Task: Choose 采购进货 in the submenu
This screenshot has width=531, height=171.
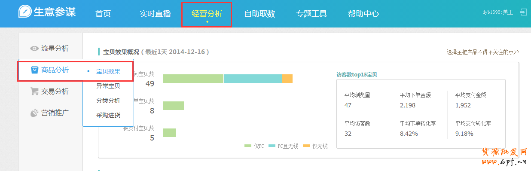Action: [x=108, y=115]
